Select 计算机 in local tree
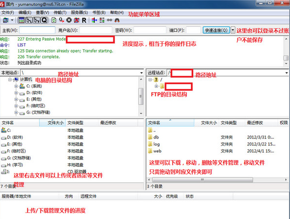 click(26, 80)
